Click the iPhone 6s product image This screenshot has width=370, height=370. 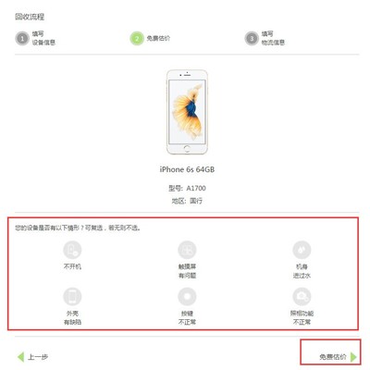coord(187,112)
